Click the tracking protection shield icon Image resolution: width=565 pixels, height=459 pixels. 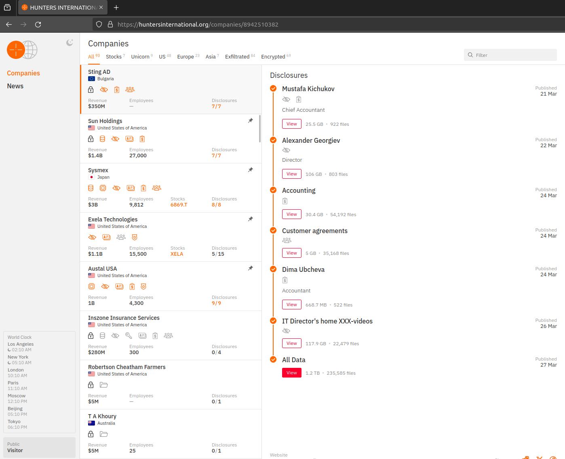point(99,25)
